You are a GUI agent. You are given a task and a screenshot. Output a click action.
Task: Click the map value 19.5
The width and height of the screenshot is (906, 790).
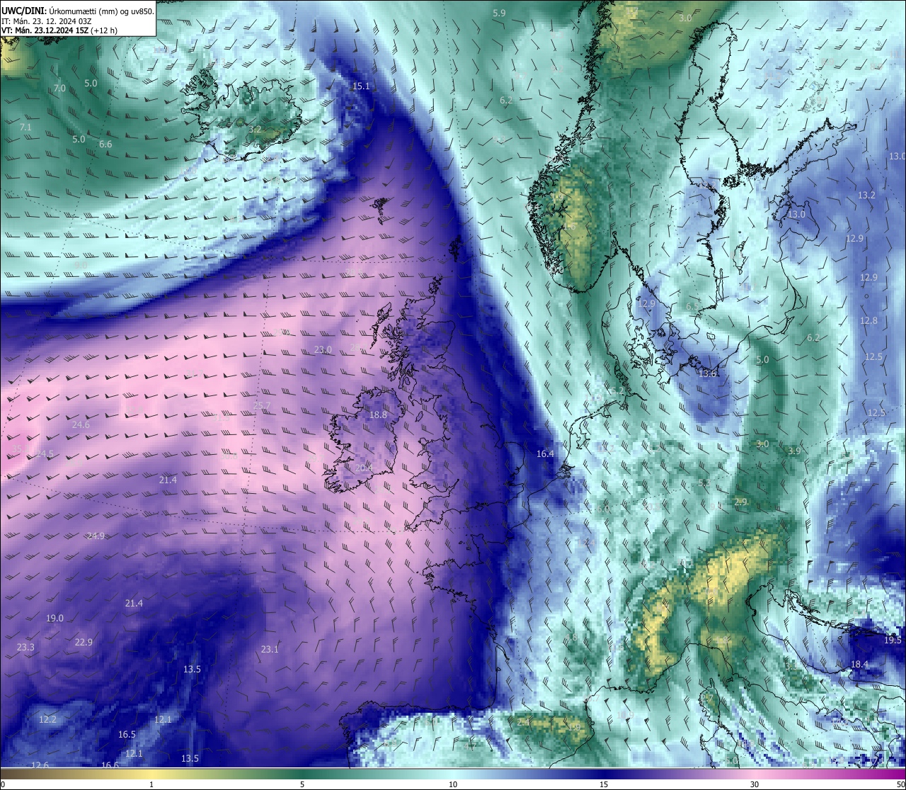893,641
